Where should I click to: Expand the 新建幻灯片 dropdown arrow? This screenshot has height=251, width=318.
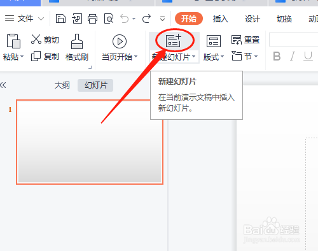coord(193,57)
